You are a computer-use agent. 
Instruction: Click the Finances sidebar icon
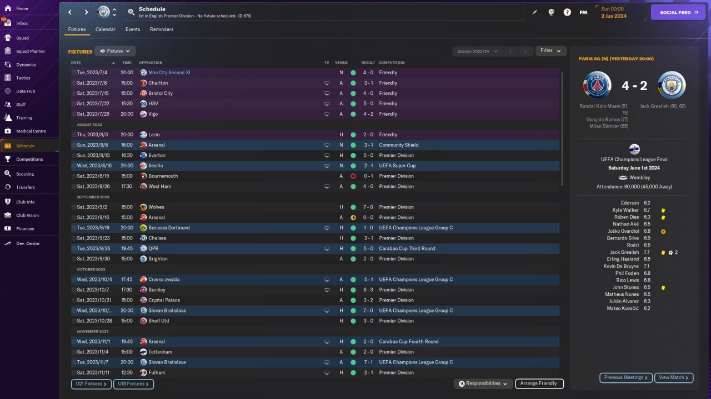[8, 228]
